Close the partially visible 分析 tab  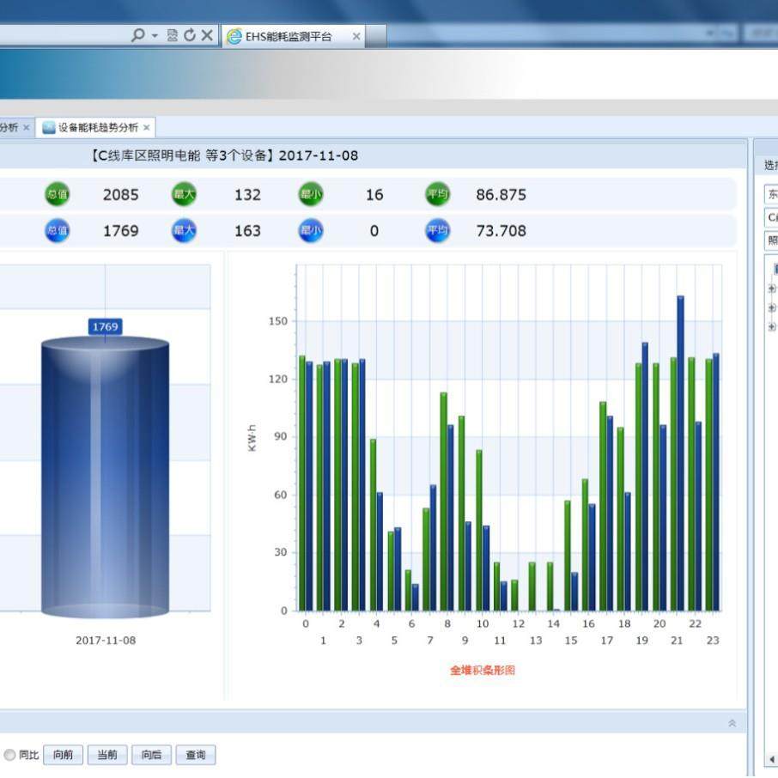click(27, 127)
